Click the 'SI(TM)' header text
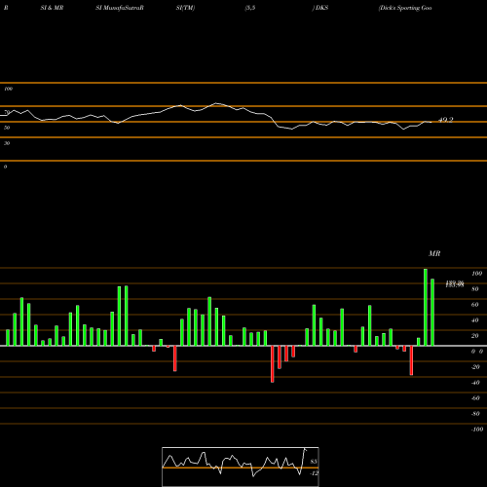 [185, 8]
